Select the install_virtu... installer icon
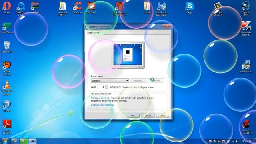The width and height of the screenshot is (256, 144). tap(246, 66)
